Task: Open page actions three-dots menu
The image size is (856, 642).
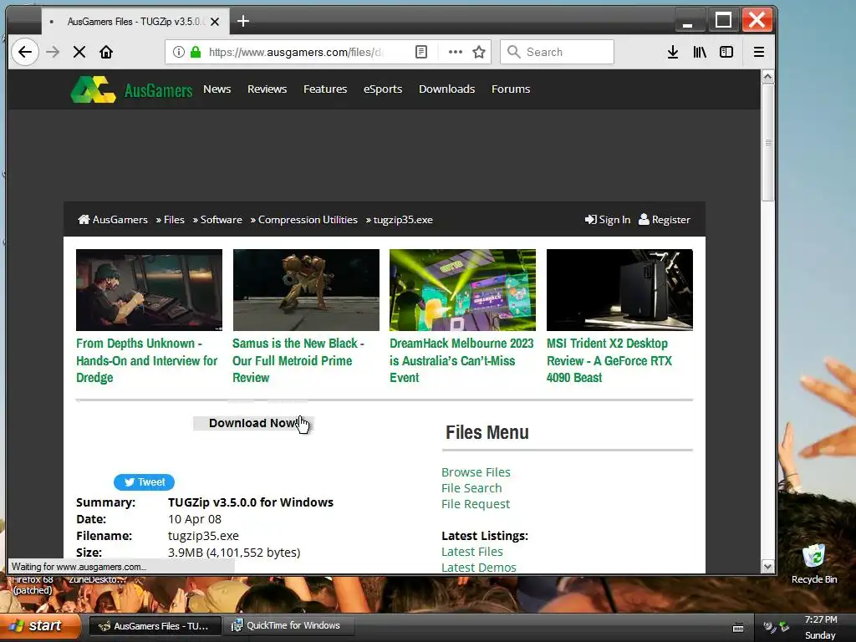Action: [x=456, y=52]
